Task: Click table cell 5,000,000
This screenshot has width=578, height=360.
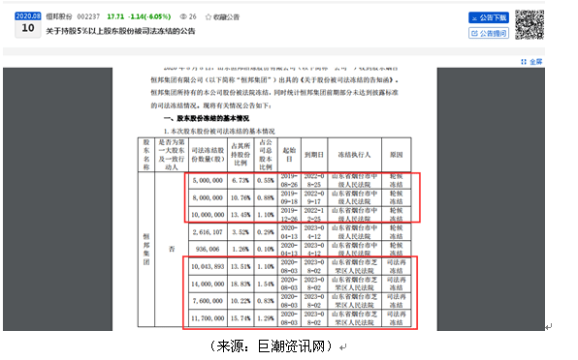Action: point(208,181)
